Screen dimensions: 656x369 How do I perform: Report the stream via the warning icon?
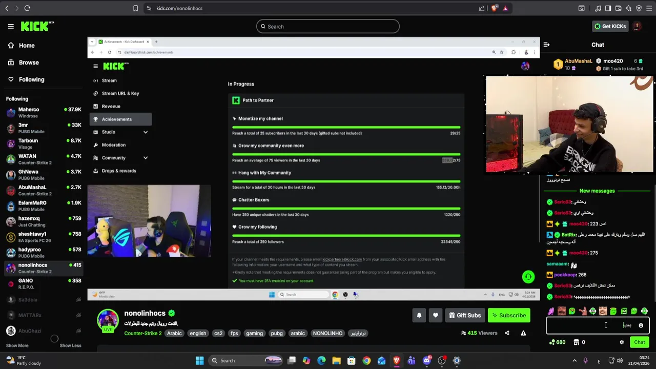click(523, 333)
